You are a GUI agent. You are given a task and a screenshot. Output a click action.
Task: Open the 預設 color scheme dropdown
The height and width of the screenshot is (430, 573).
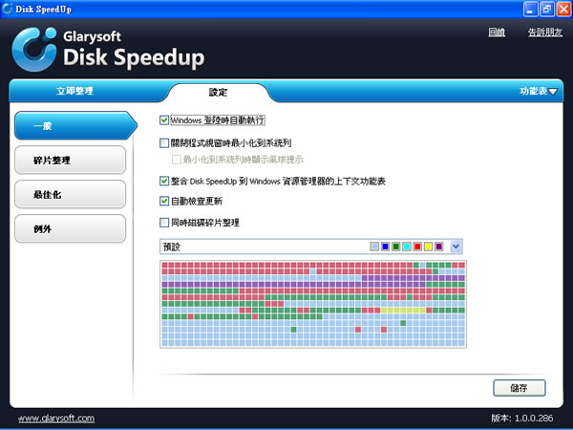tap(456, 247)
